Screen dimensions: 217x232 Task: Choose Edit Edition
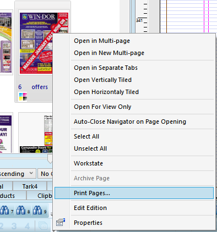90,208
